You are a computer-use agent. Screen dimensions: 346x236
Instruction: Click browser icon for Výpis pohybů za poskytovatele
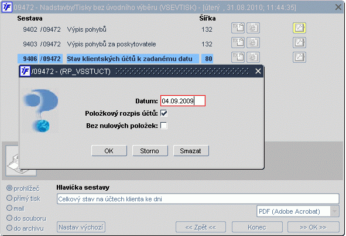(x=253, y=42)
